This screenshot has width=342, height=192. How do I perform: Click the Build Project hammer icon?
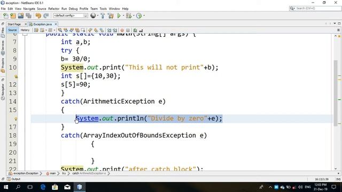coord(103,15)
